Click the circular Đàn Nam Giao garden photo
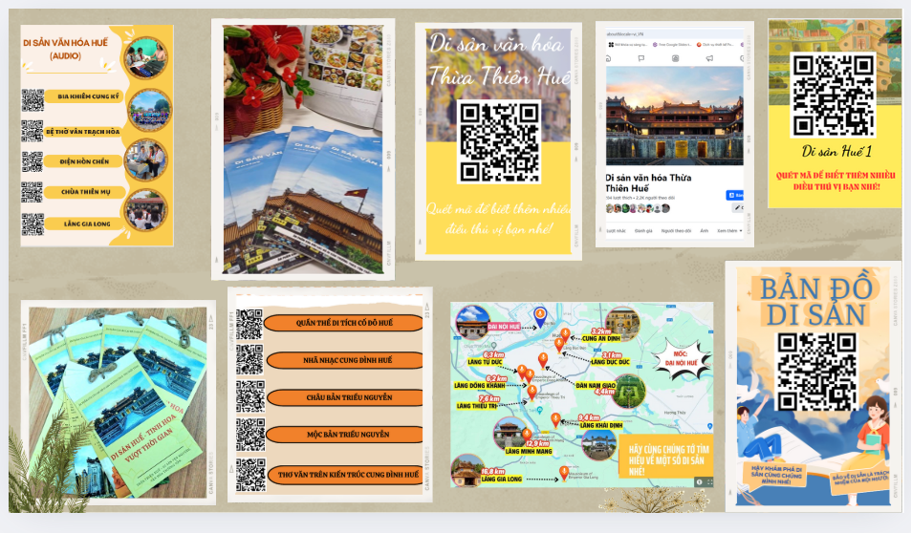911x533 pixels. coord(629,391)
